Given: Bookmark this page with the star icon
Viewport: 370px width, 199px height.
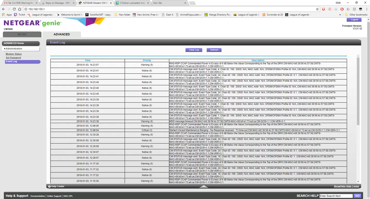Looking at the screenshot, I should coord(317,9).
